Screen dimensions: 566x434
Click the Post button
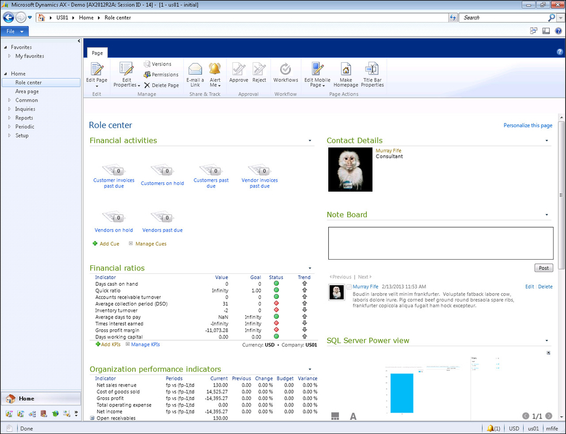pos(543,268)
